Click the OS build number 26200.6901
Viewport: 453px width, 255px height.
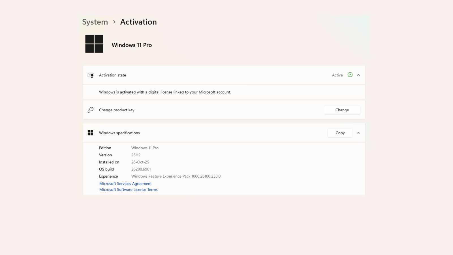pos(141,169)
